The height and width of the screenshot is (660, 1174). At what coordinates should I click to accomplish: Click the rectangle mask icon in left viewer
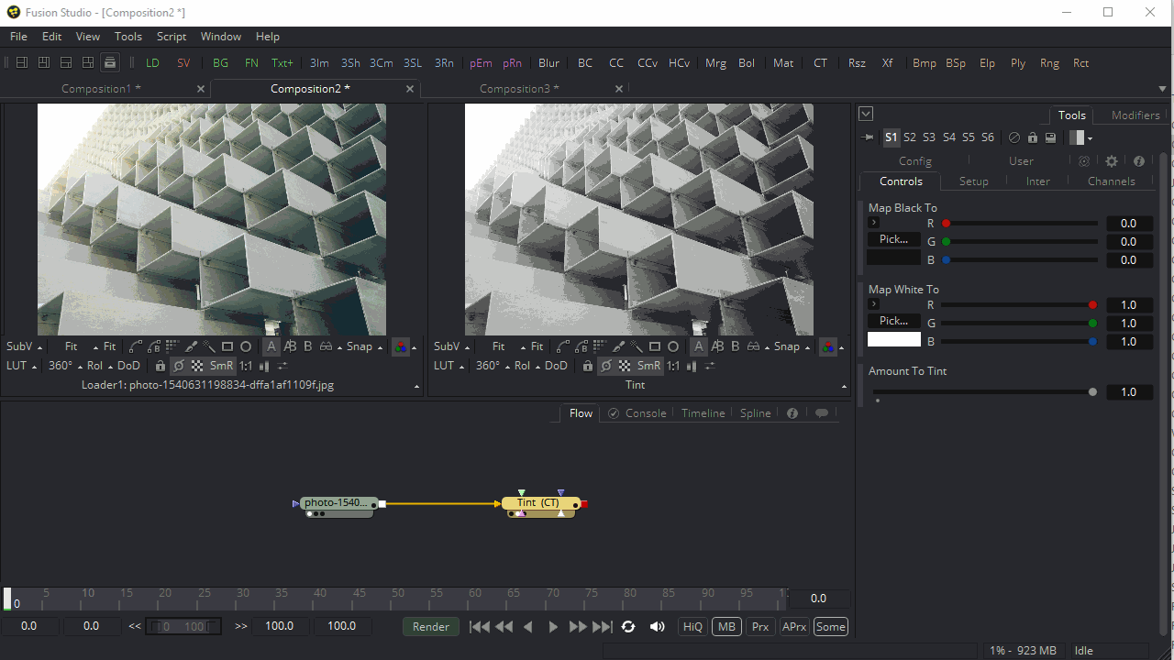point(227,346)
